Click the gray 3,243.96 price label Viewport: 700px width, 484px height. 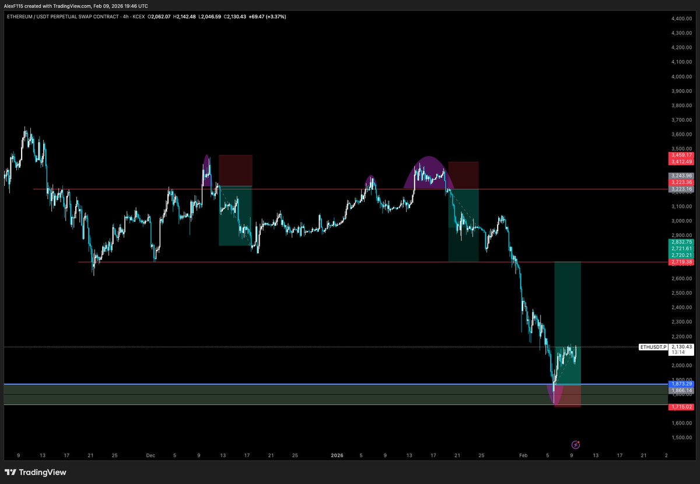pyautogui.click(x=681, y=175)
